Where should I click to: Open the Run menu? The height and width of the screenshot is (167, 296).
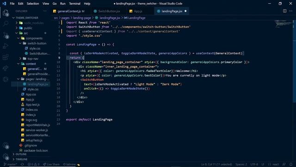coord(63,3)
